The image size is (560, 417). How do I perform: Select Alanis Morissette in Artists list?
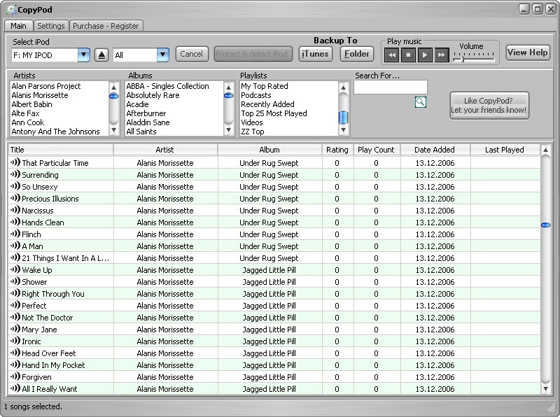[40, 95]
